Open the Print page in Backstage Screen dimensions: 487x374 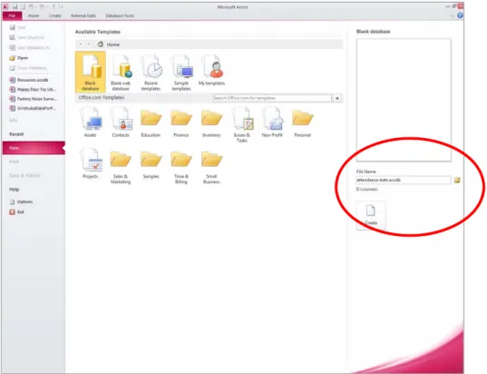tap(14, 162)
